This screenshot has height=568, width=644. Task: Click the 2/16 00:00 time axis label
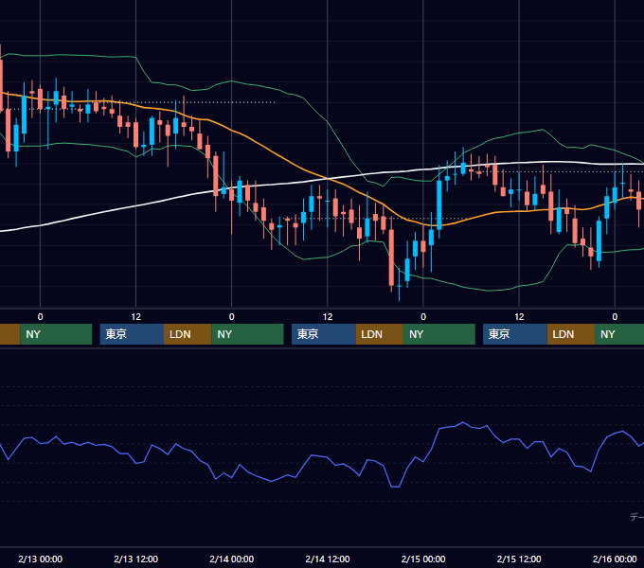[615, 559]
